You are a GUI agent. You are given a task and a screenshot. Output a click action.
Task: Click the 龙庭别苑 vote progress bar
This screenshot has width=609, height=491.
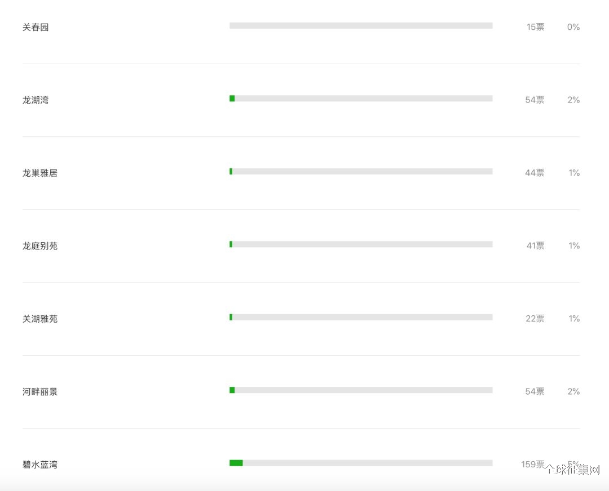point(361,244)
